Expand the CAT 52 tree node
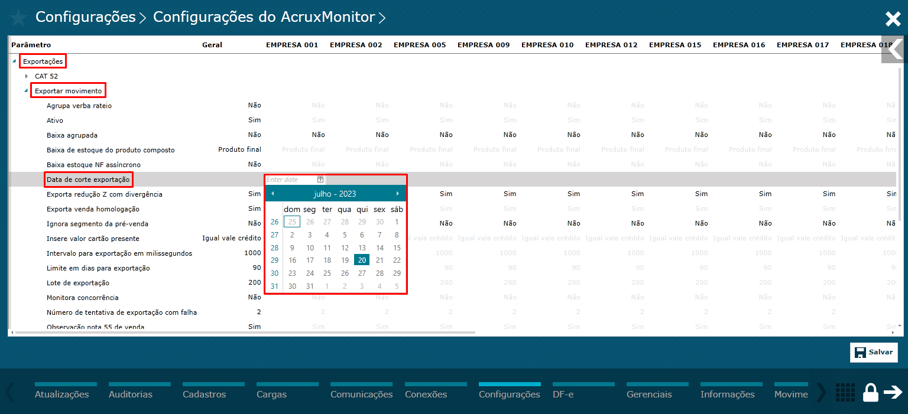 coord(27,76)
